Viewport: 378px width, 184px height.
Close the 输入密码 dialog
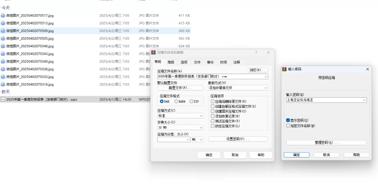point(368,69)
